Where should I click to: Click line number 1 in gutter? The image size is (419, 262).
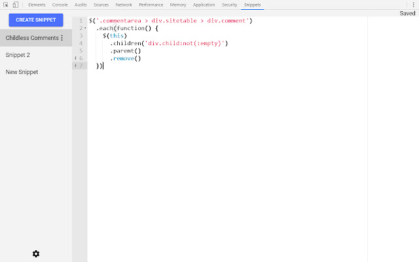(x=81, y=21)
